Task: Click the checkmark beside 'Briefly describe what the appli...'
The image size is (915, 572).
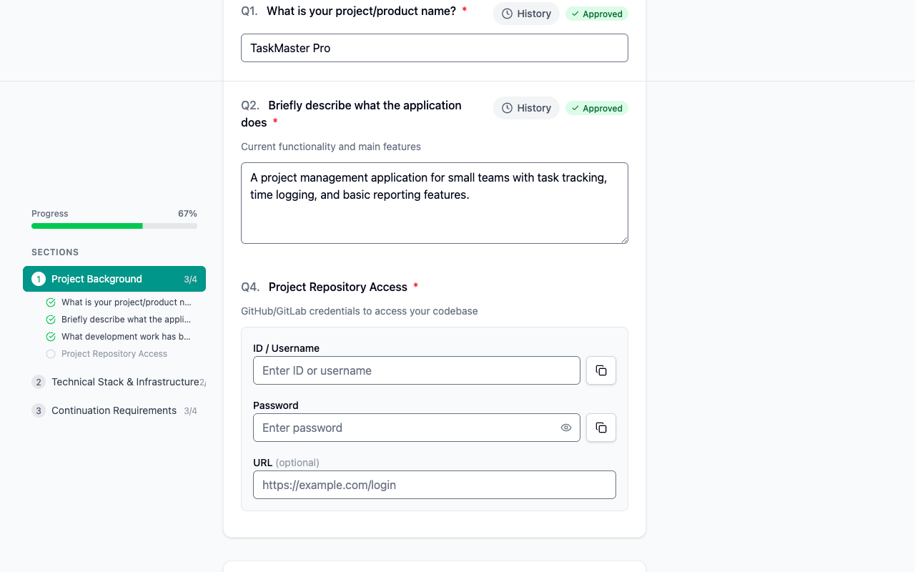Action: (x=50, y=319)
